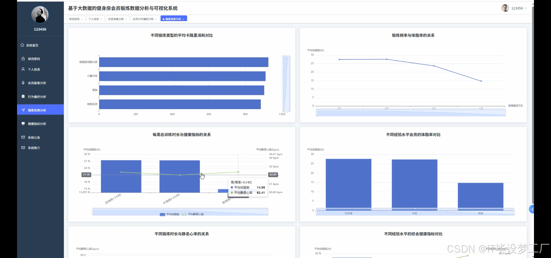The height and width of the screenshot is (258, 551).
Task: Click the 中级 bar in body fat comparison chart
Action: [x=415, y=185]
